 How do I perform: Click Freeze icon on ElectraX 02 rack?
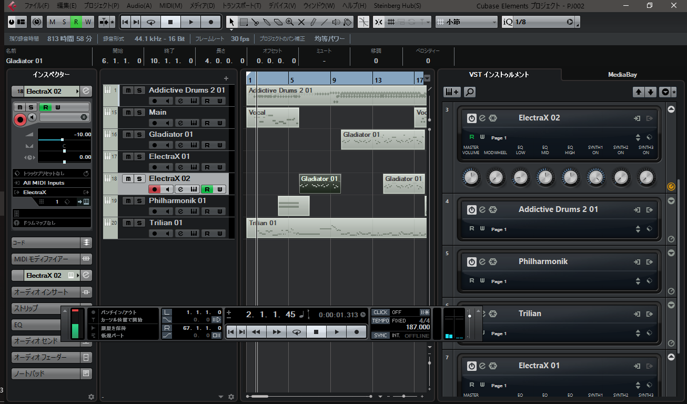pos(492,118)
